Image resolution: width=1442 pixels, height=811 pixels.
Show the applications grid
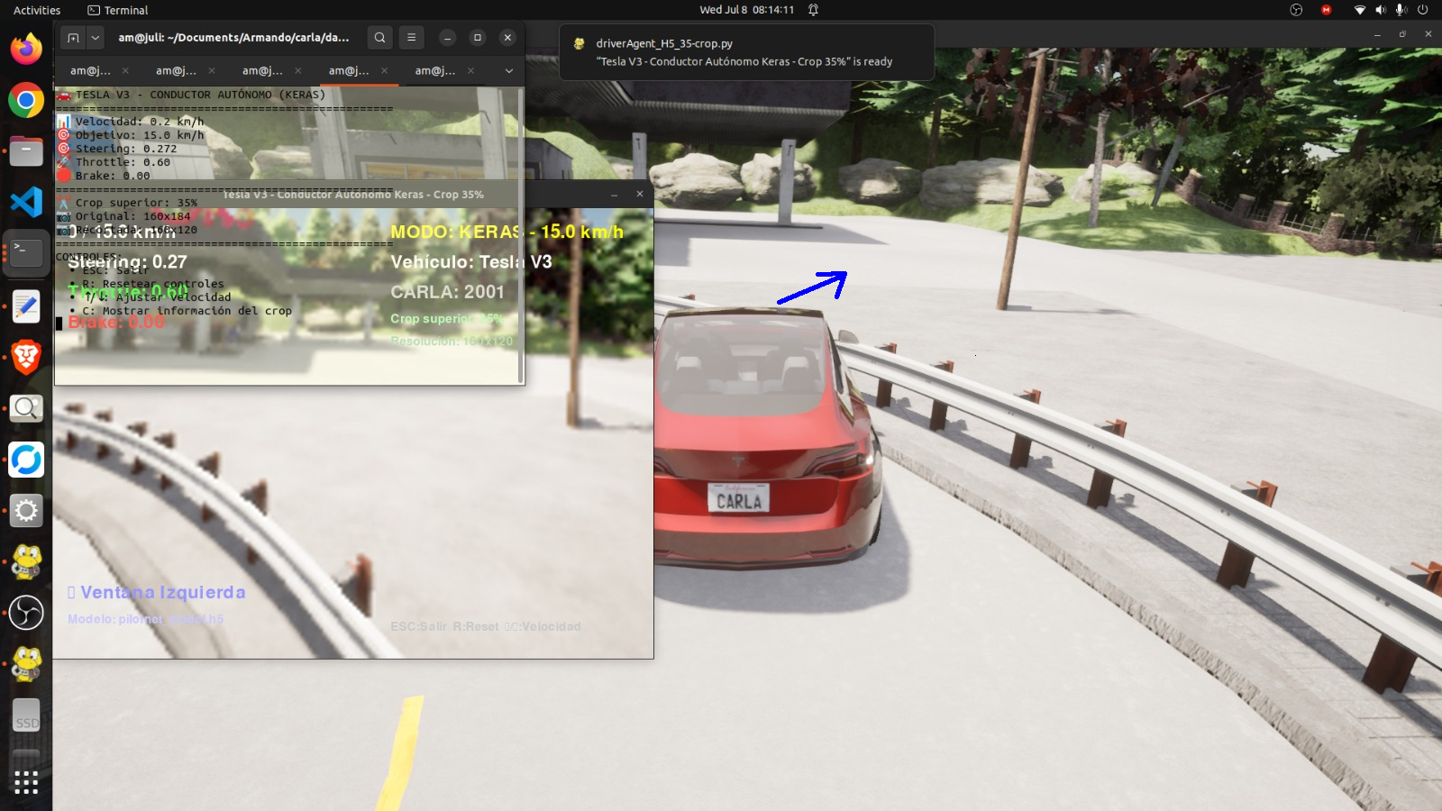[26, 782]
